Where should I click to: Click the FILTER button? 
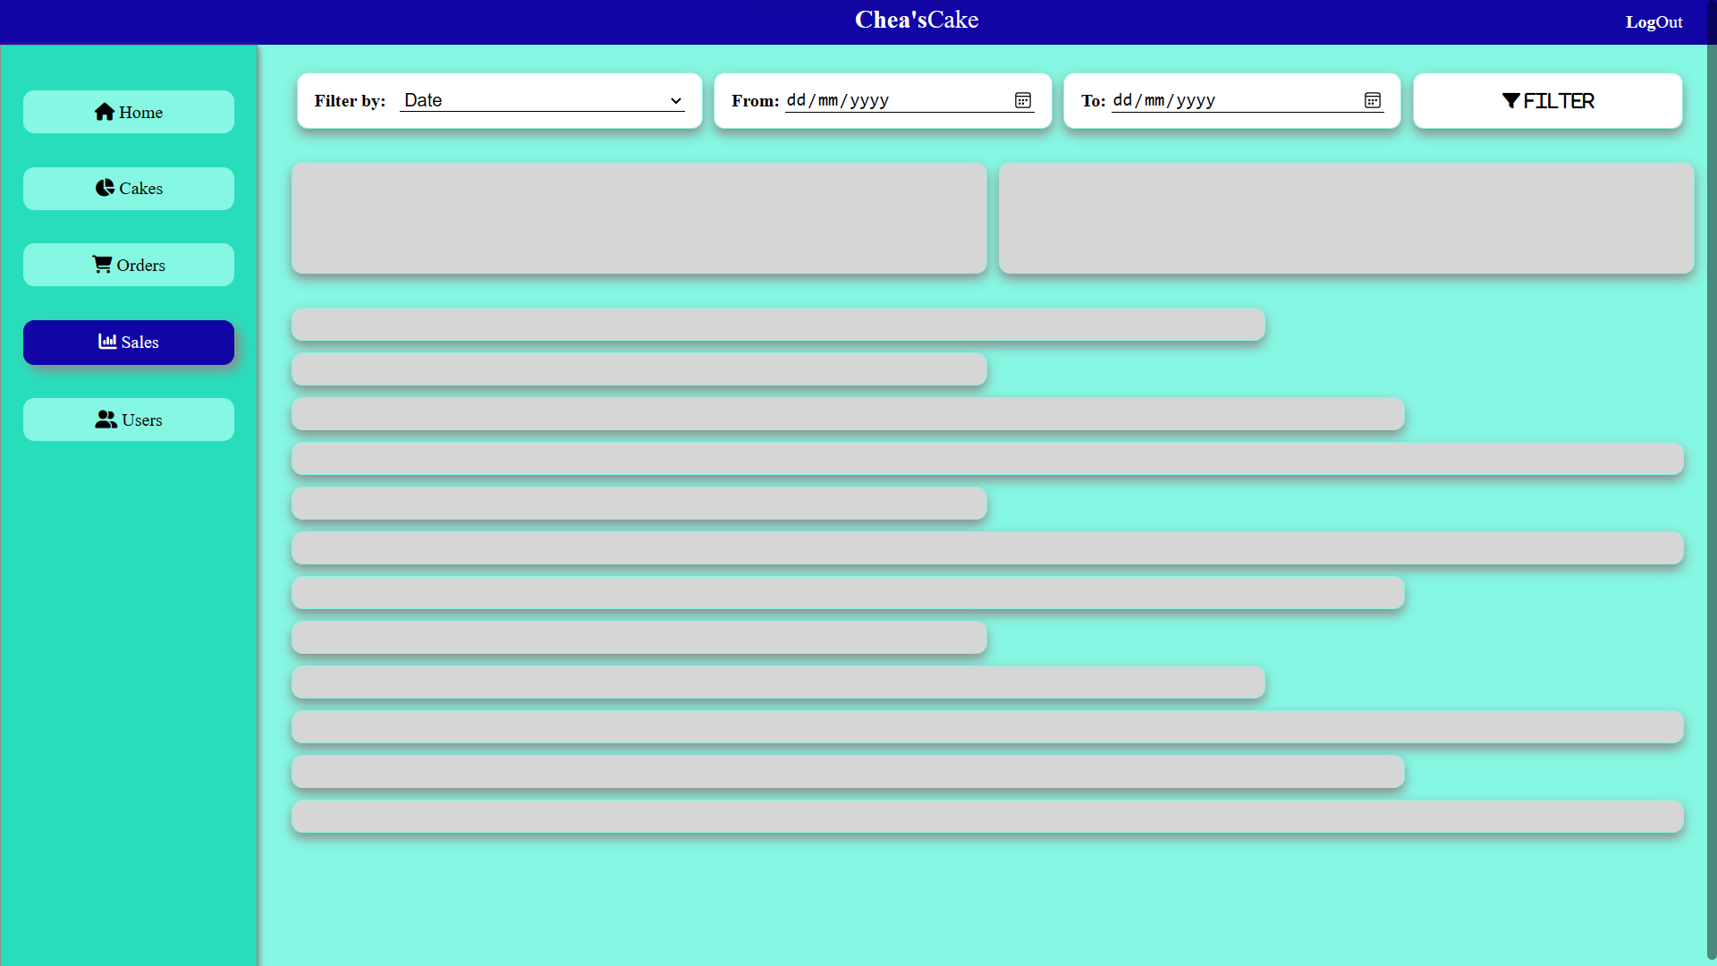click(1548, 101)
